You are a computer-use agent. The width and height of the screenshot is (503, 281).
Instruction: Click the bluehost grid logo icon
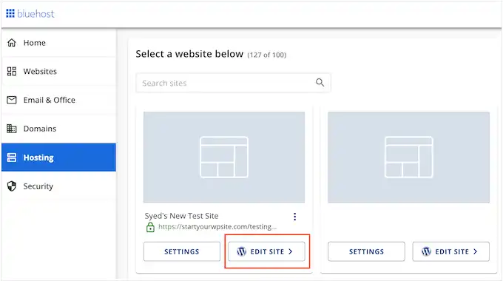10,13
